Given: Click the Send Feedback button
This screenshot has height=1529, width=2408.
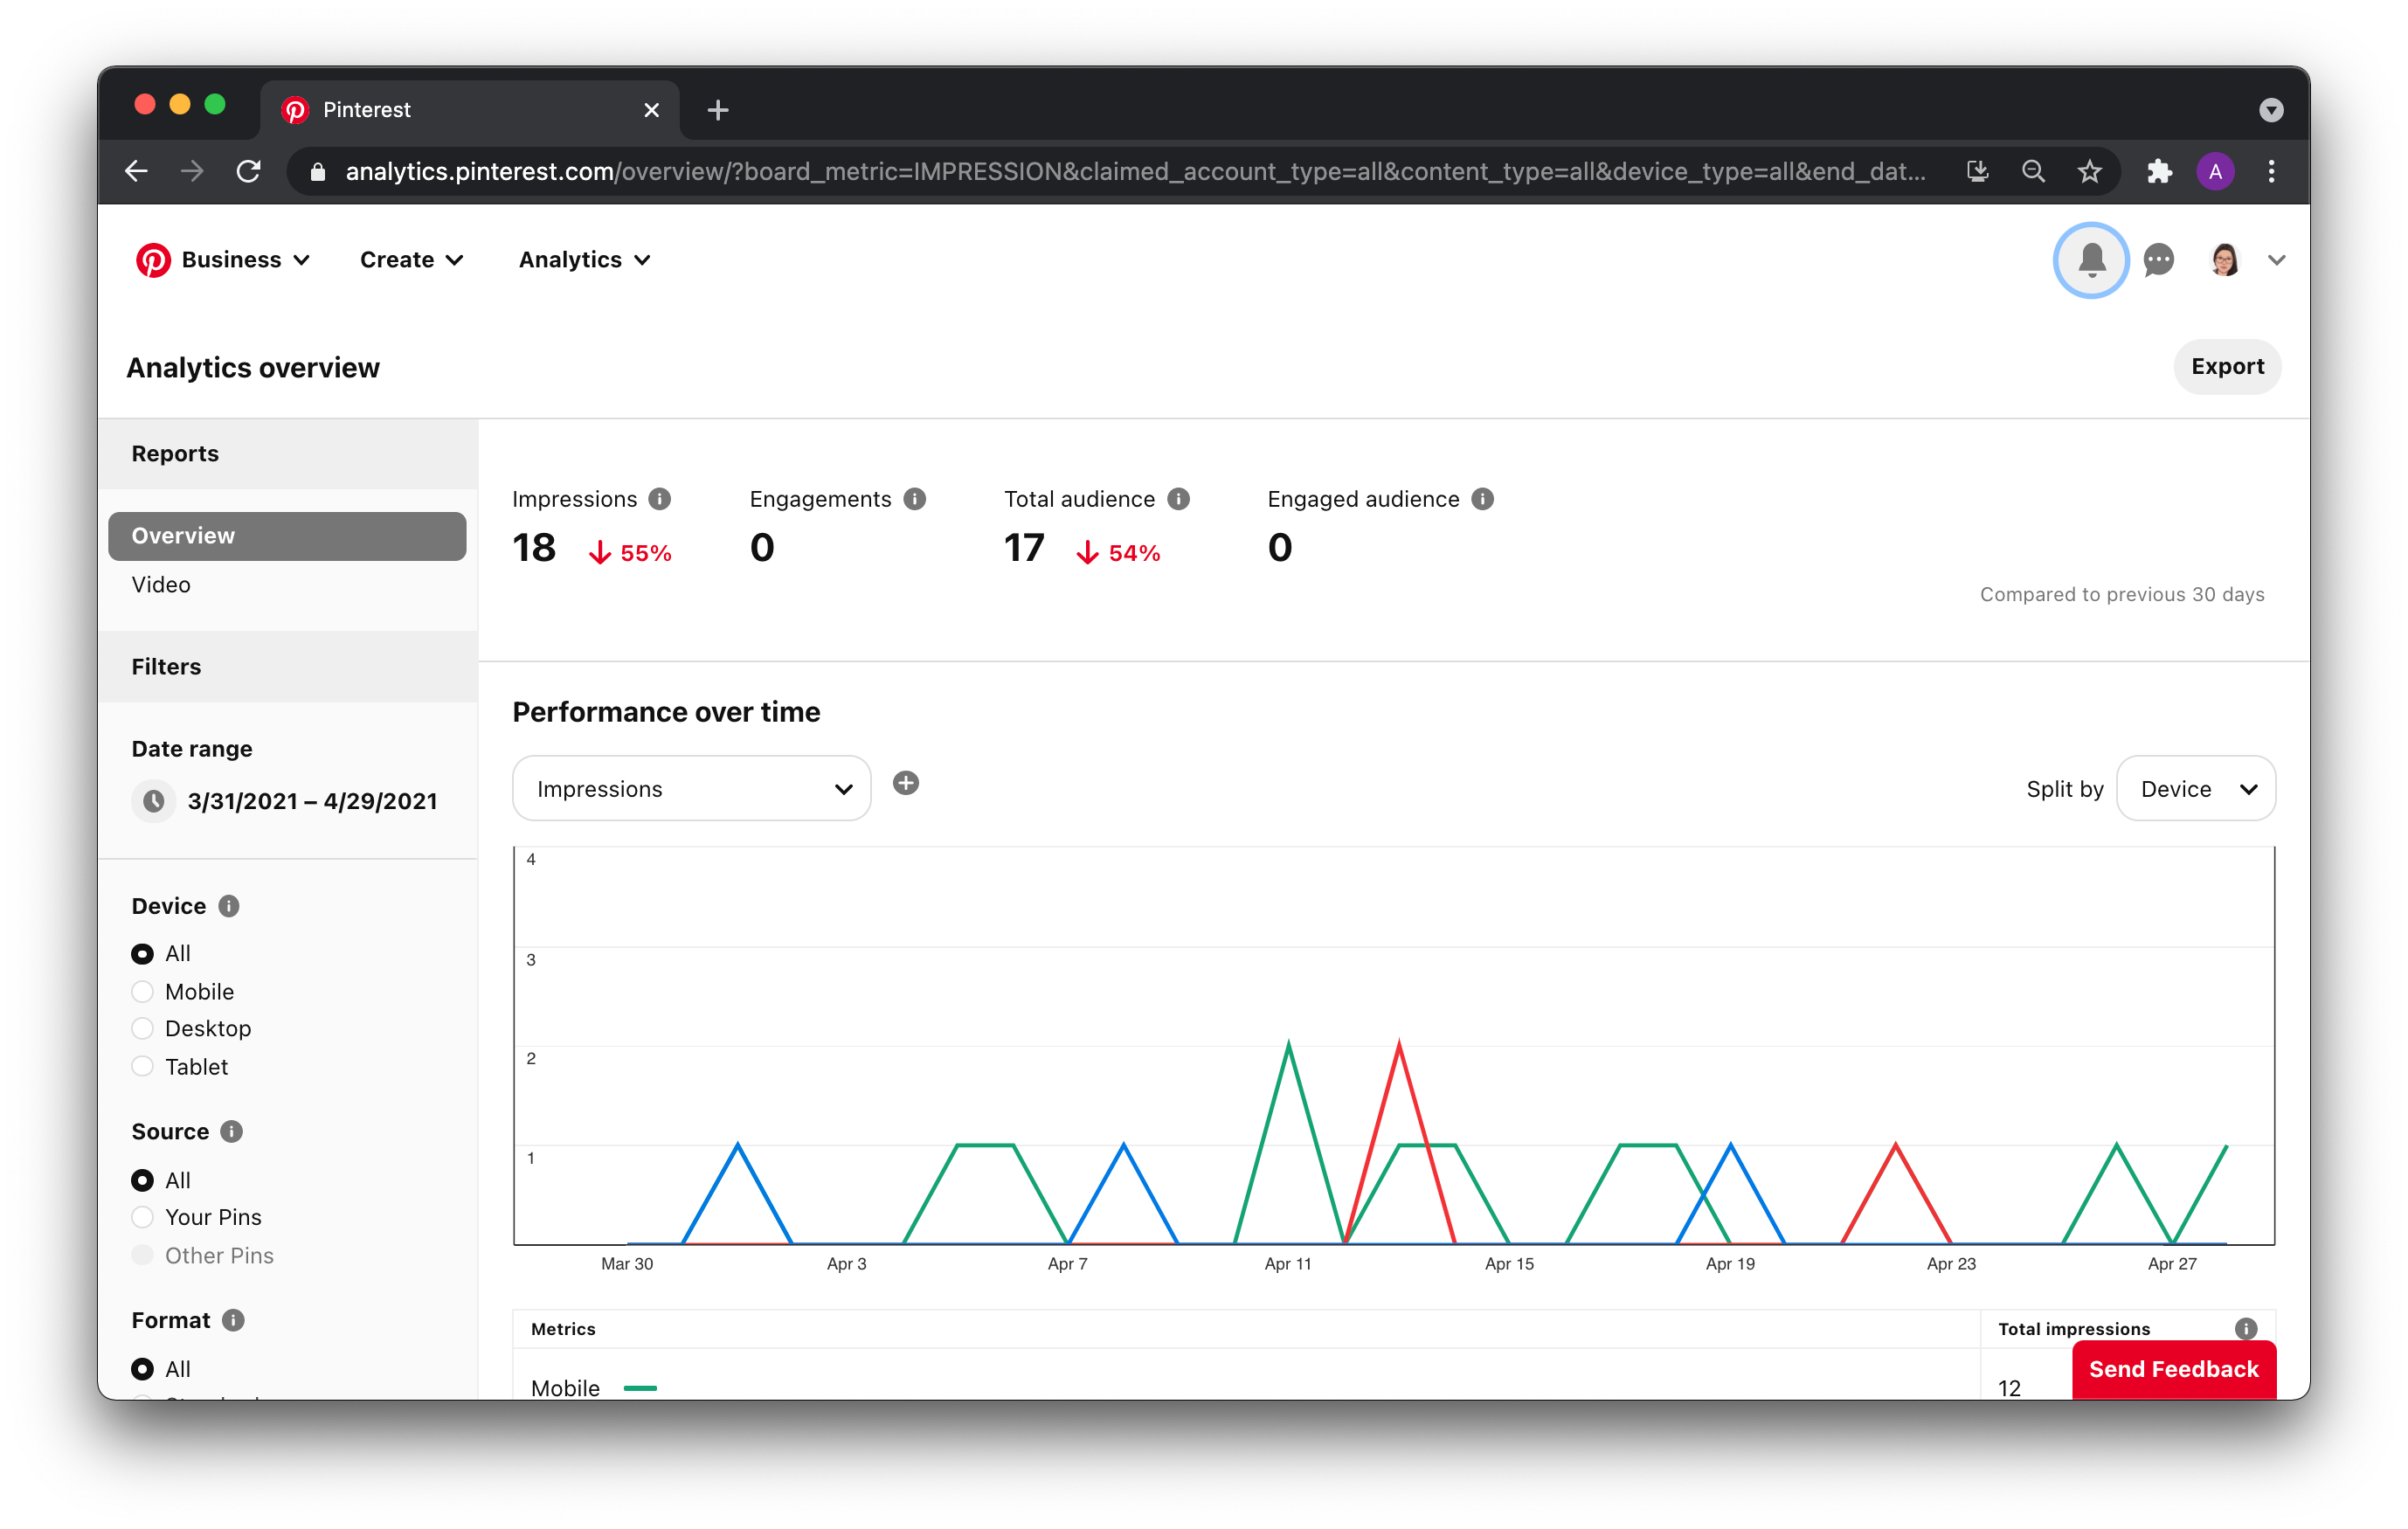Looking at the screenshot, I should (2173, 1369).
